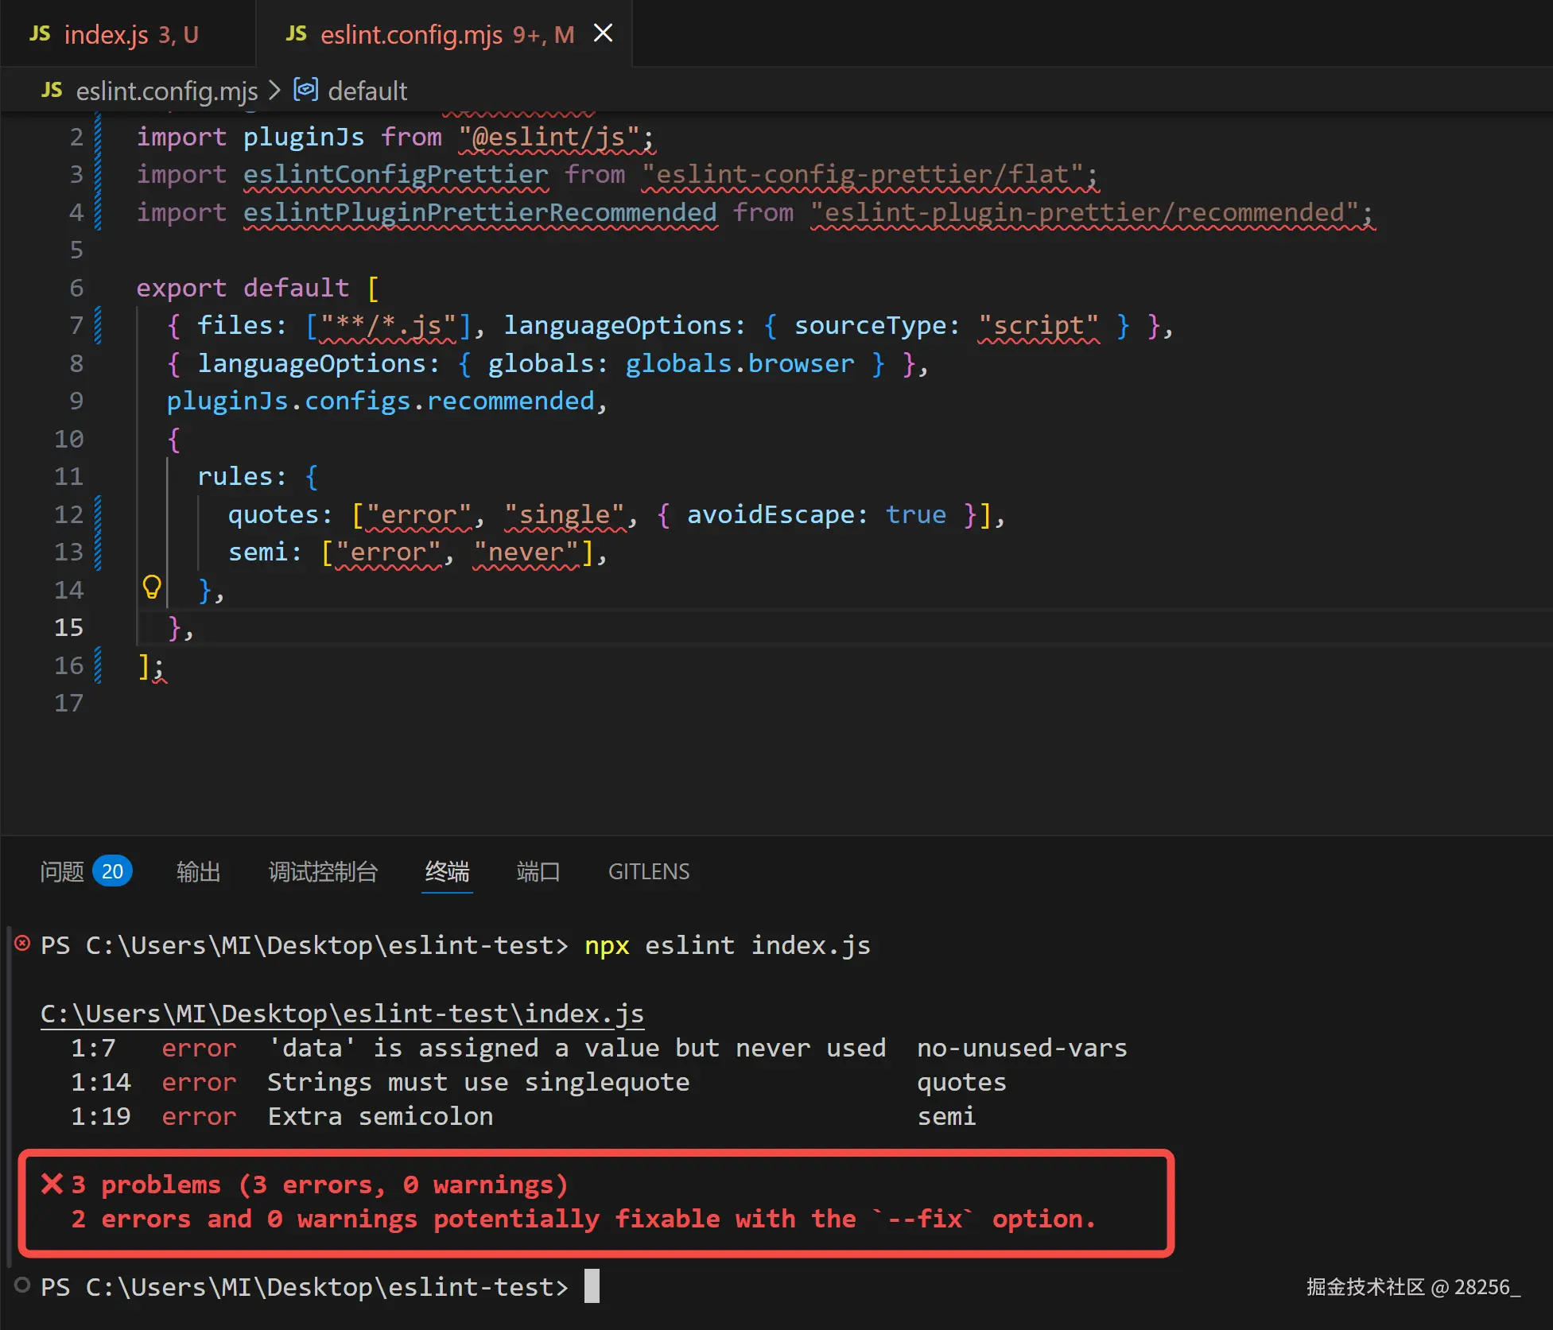
Task: Click the red X before 3 problems
Action: [x=52, y=1184]
